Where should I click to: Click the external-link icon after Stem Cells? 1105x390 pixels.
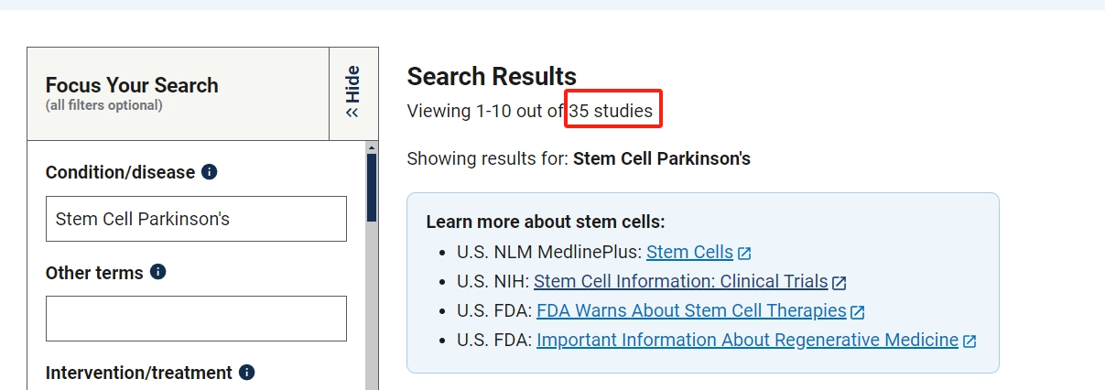(x=744, y=253)
